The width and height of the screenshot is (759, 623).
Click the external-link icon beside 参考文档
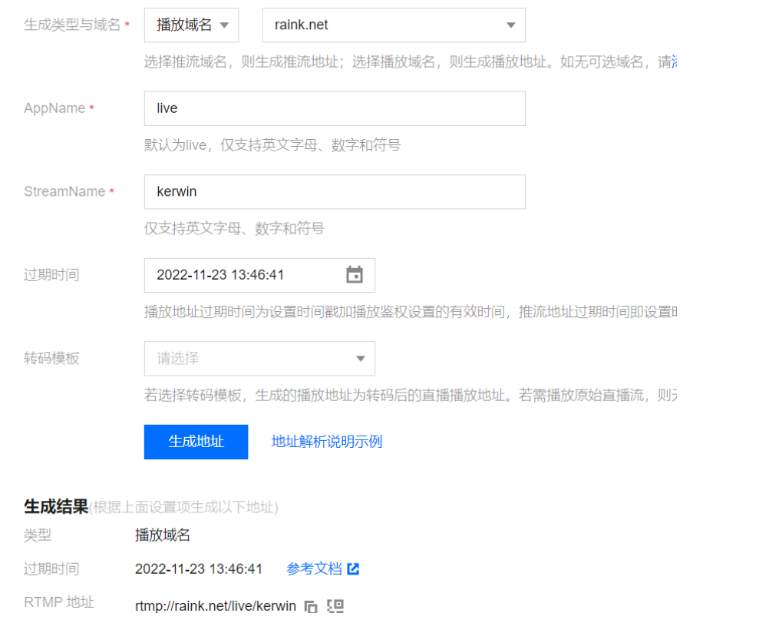353,568
